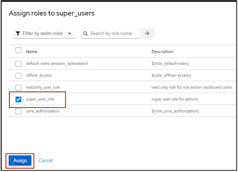The width and height of the screenshot is (238, 172).
Task: Tick the readonly_user_role checkbox
Action: [x=18, y=87]
